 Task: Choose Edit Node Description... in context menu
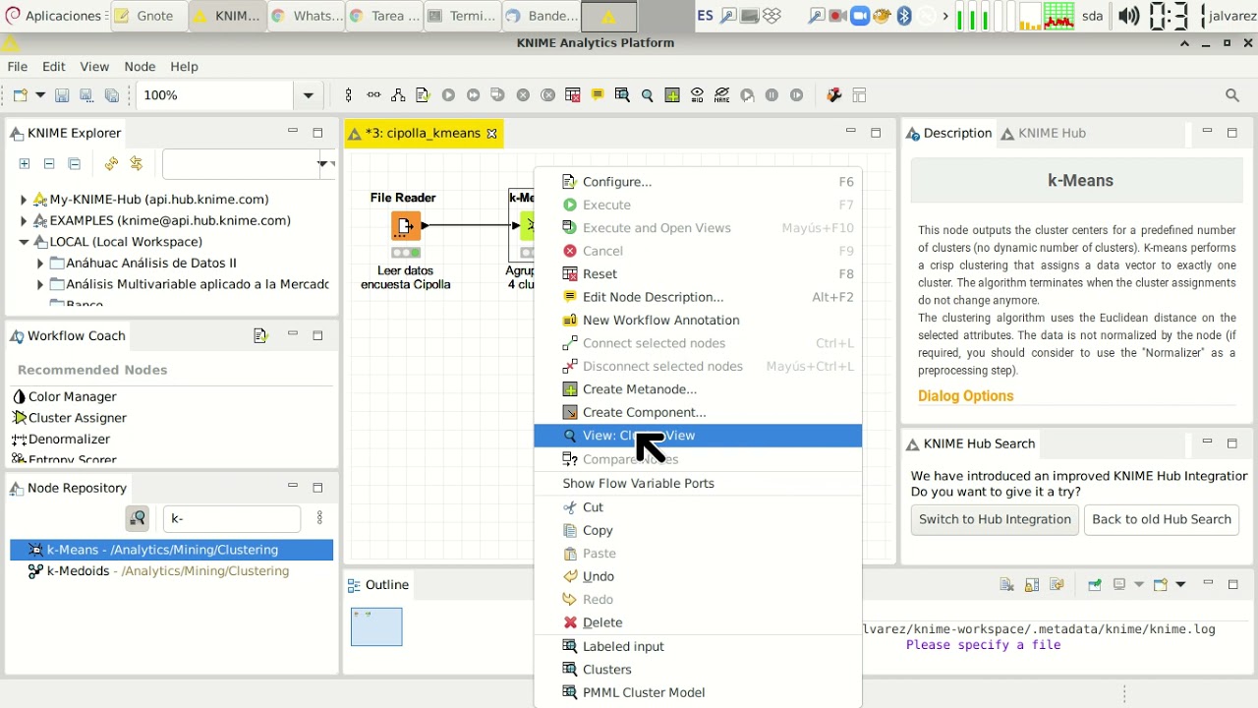[698, 297]
